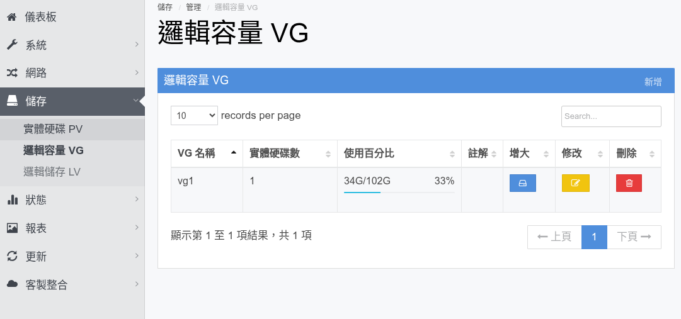
Task: Click the 新增 link in panel header
Action: point(653,82)
